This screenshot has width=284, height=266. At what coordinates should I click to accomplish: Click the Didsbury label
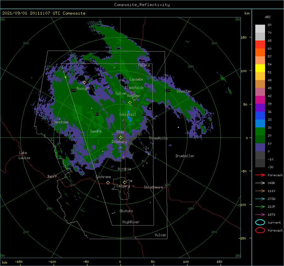tap(119, 142)
